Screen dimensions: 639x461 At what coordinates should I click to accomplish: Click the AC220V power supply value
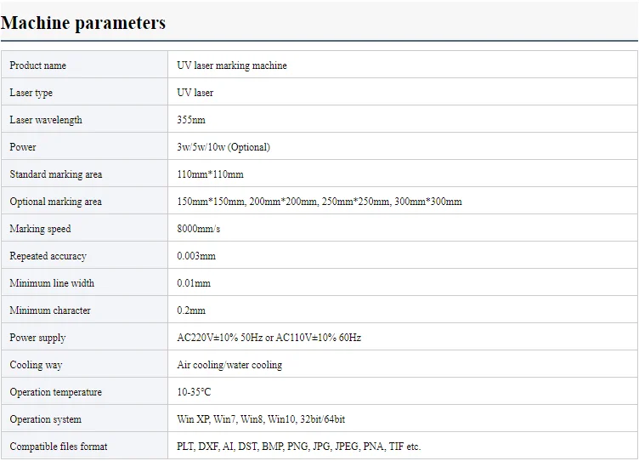coord(269,338)
